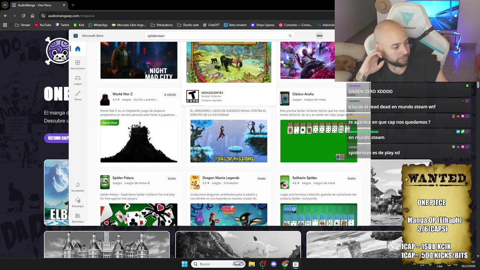Reload the browser page
This screenshot has width=480, height=270.
pos(23,16)
